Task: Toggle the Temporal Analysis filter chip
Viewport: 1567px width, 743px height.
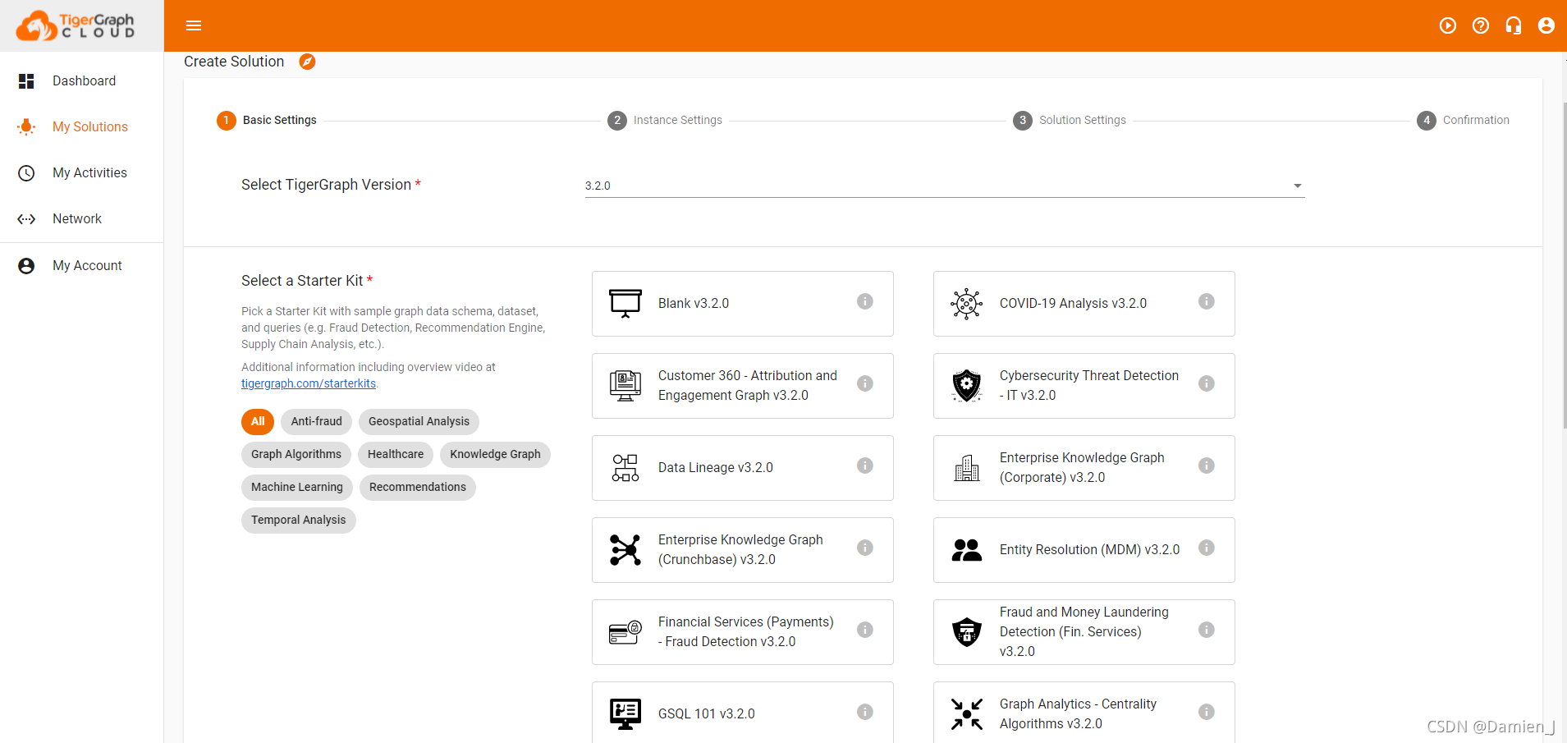Action: tap(299, 521)
